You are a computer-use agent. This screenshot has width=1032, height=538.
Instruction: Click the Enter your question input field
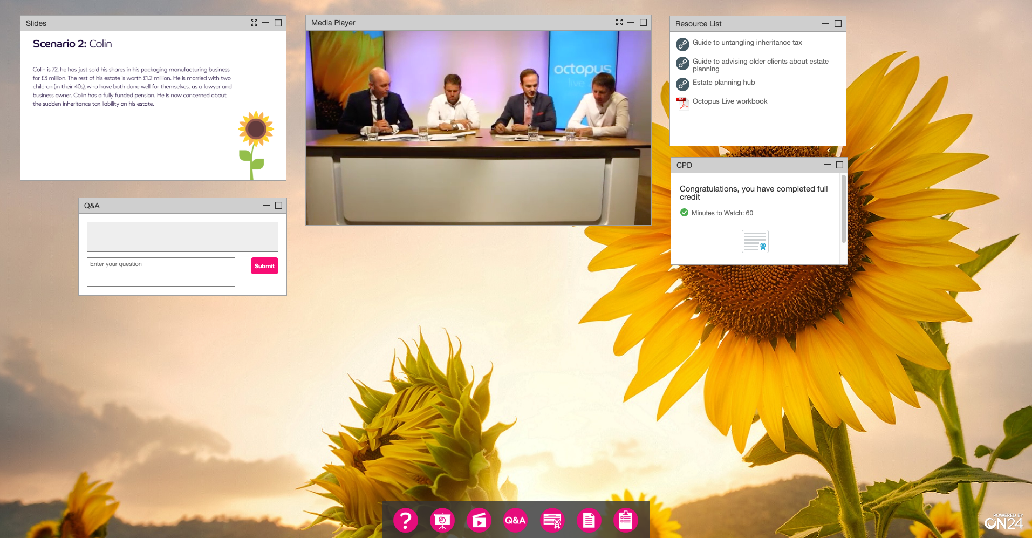(x=160, y=271)
